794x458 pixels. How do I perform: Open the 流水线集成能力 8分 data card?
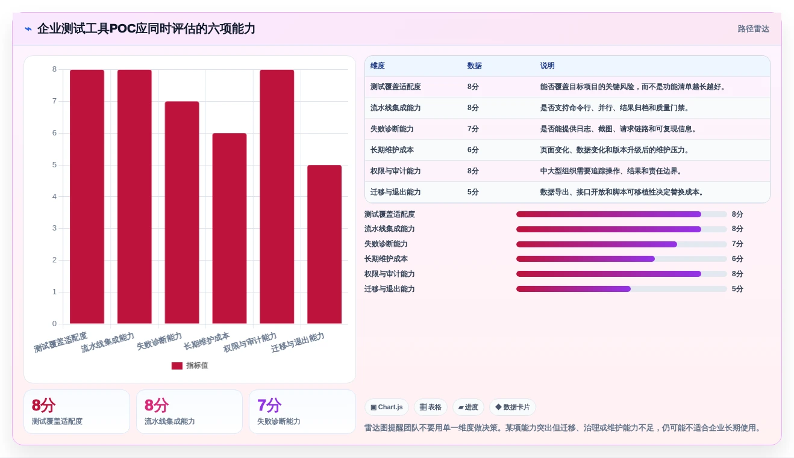189,412
